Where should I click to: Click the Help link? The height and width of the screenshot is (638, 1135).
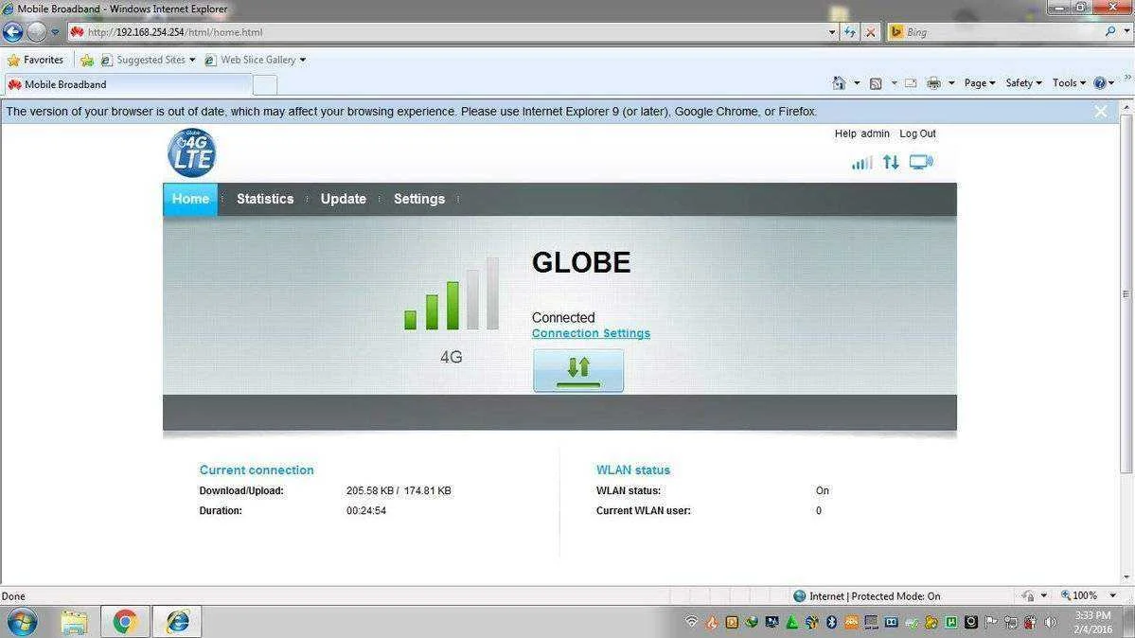point(845,133)
